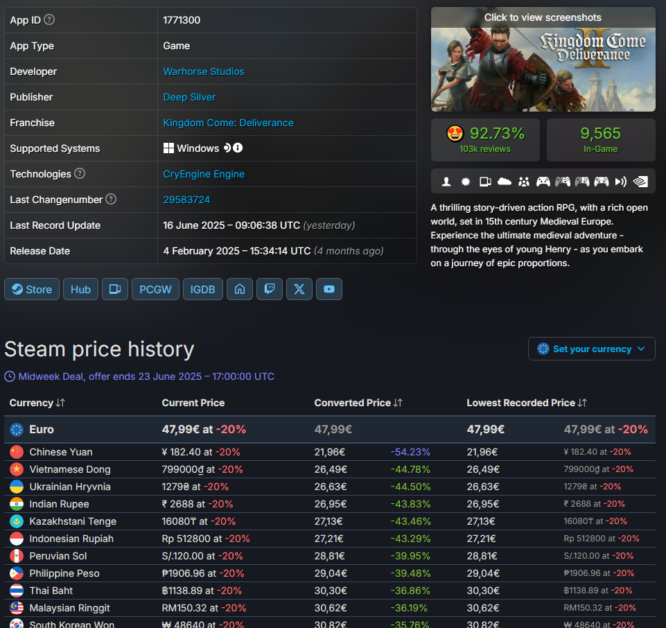Open the X (Twitter) profile button

pos(299,289)
